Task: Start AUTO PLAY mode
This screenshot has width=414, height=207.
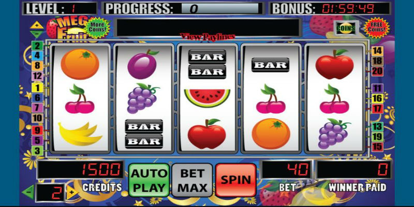Action: pyautogui.click(x=149, y=180)
